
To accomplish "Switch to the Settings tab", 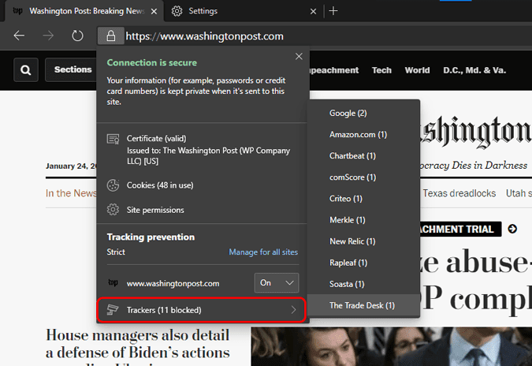I will point(242,11).
